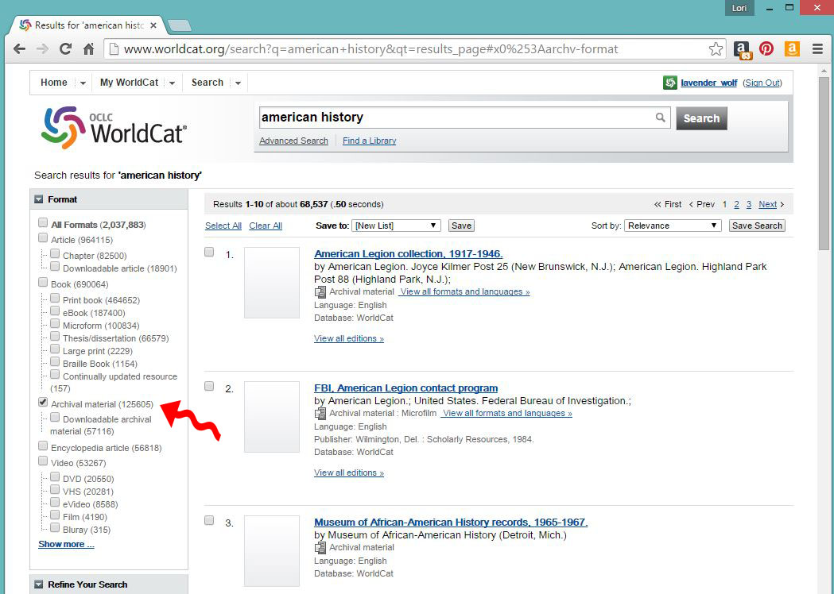Click the Archival material icon beside result 2

click(320, 413)
